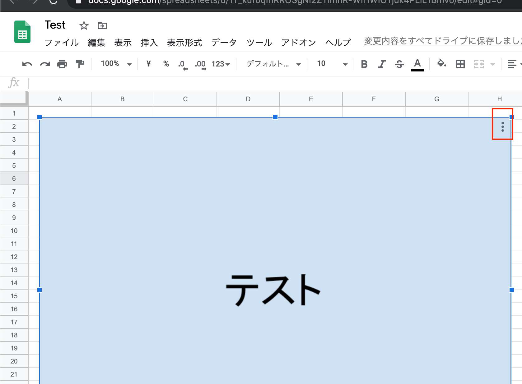Screen dimensions: 522x384
Task: Open the zoom 100% dropdown
Action: pyautogui.click(x=116, y=64)
